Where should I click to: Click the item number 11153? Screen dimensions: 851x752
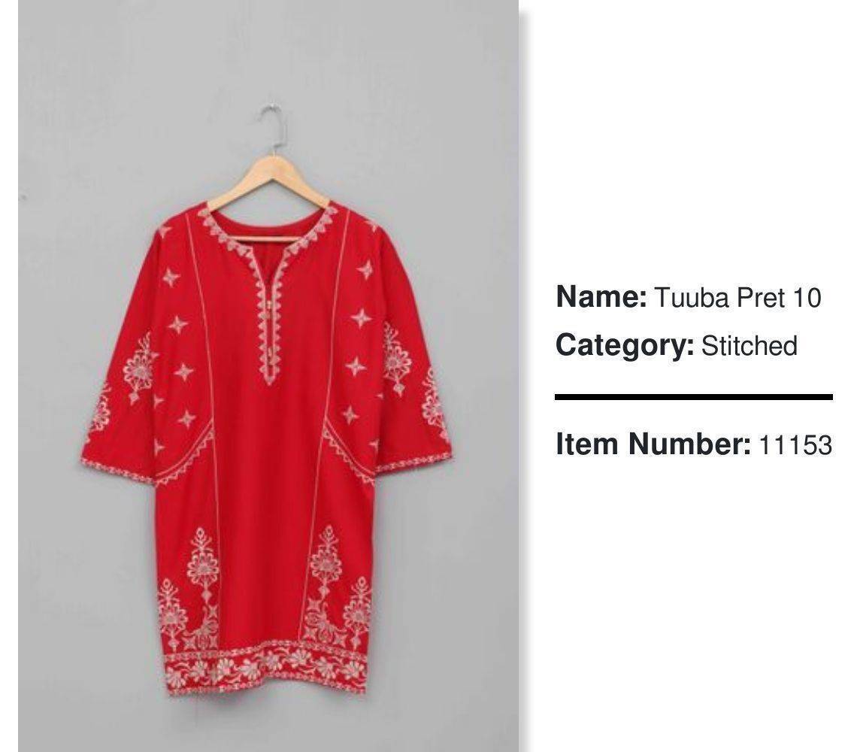(x=795, y=444)
